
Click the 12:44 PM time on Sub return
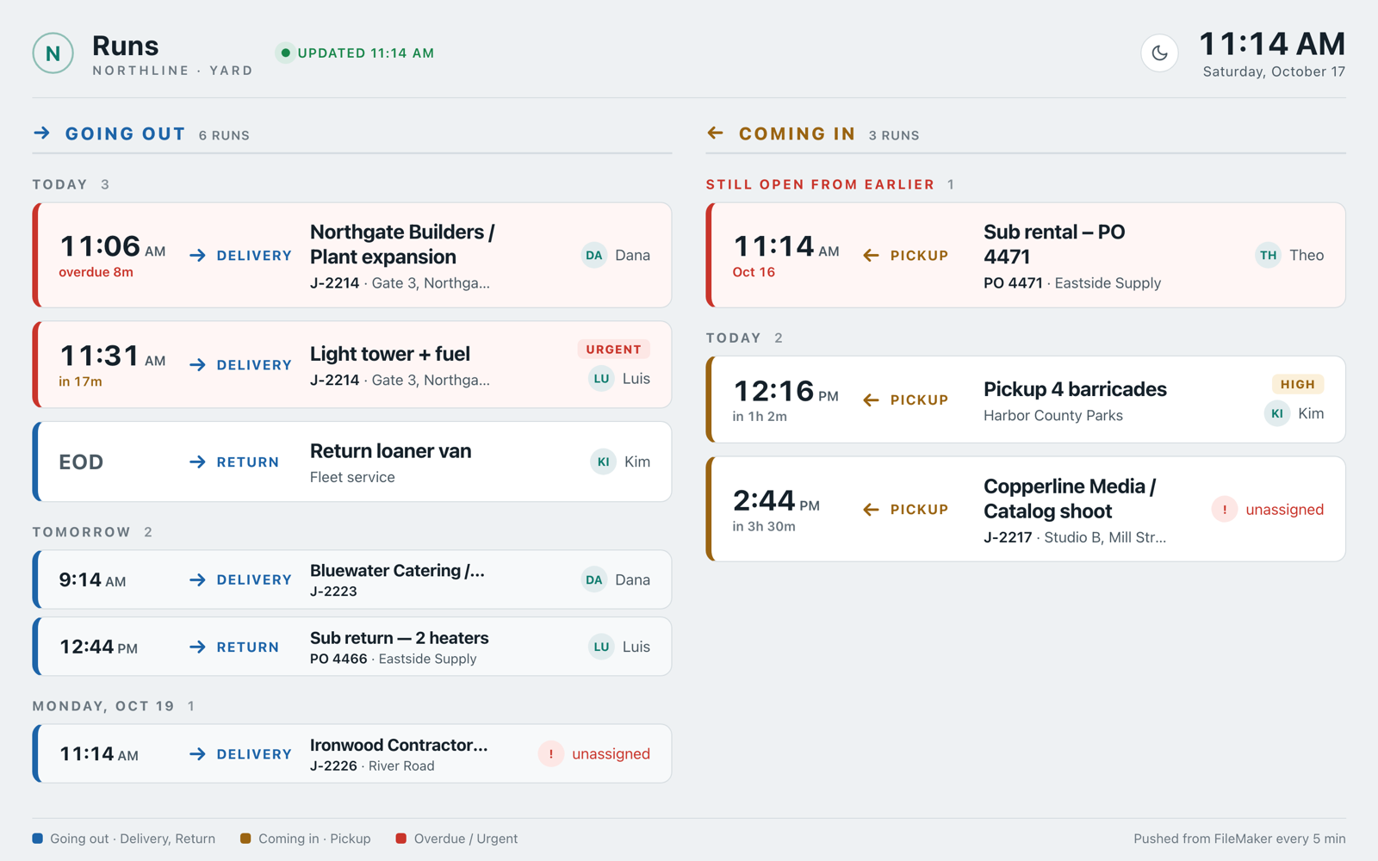[98, 647]
